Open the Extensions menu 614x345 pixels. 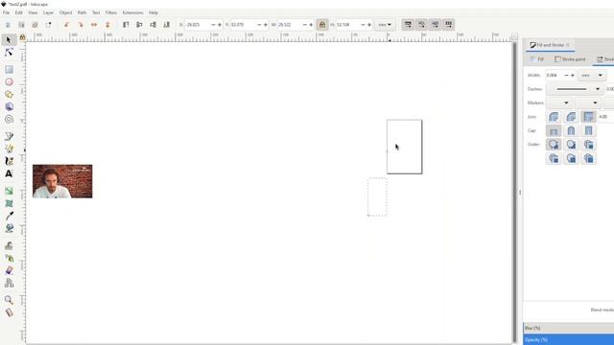click(132, 12)
